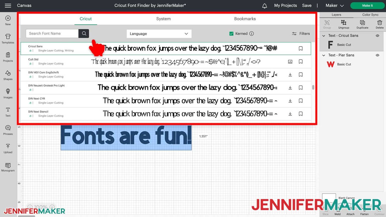The height and width of the screenshot is (217, 386).
Task: Open the Language dropdown
Action: coord(159,34)
